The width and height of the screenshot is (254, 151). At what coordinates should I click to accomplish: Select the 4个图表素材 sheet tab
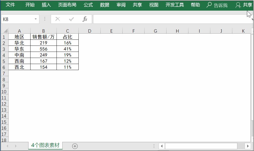45,146
